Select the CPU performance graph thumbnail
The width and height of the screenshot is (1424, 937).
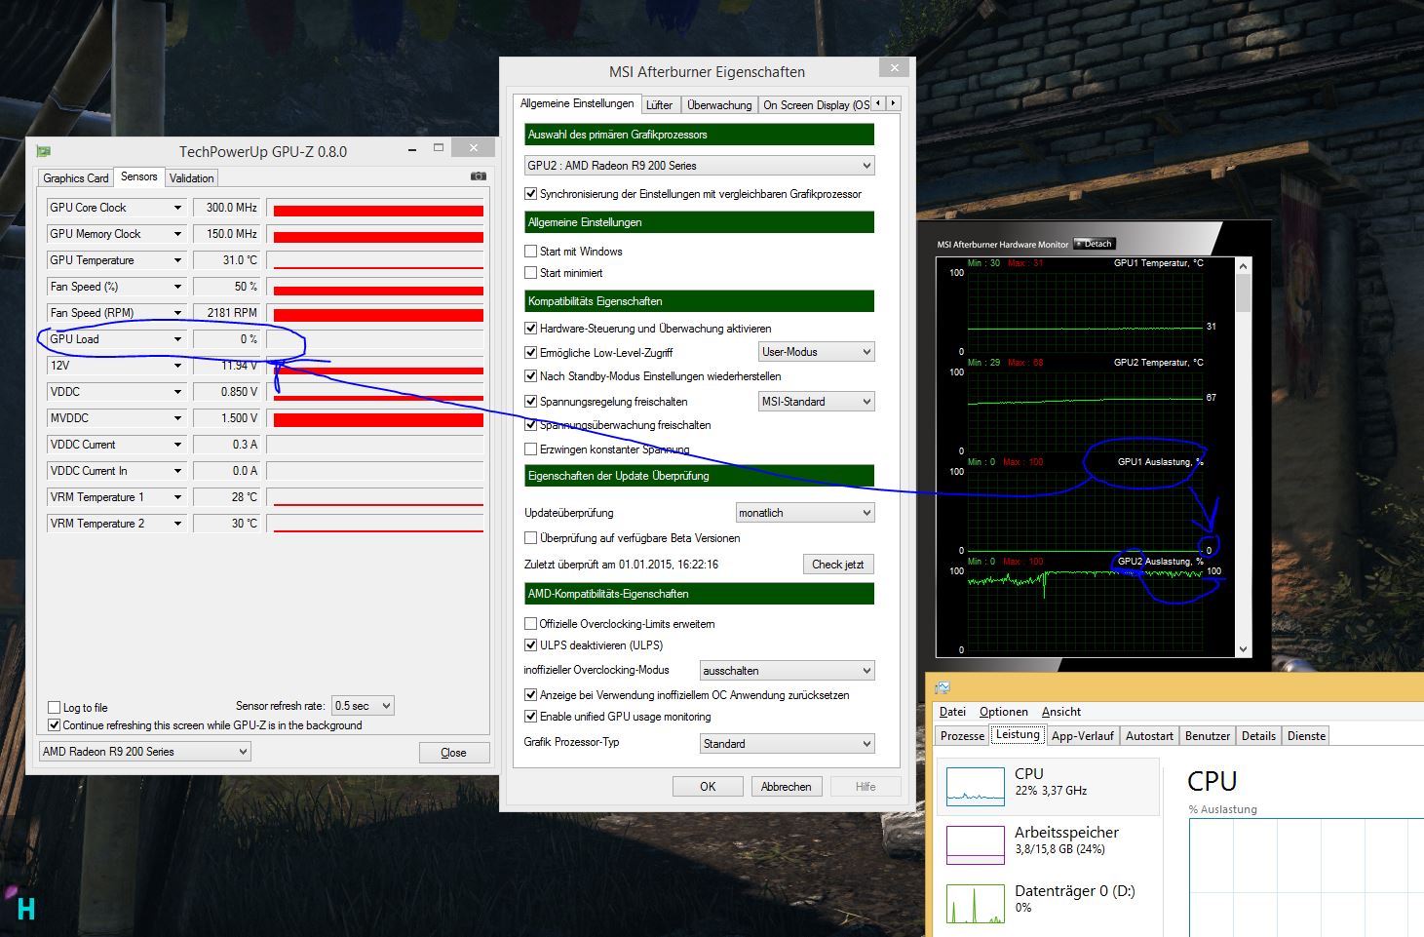[x=976, y=786]
